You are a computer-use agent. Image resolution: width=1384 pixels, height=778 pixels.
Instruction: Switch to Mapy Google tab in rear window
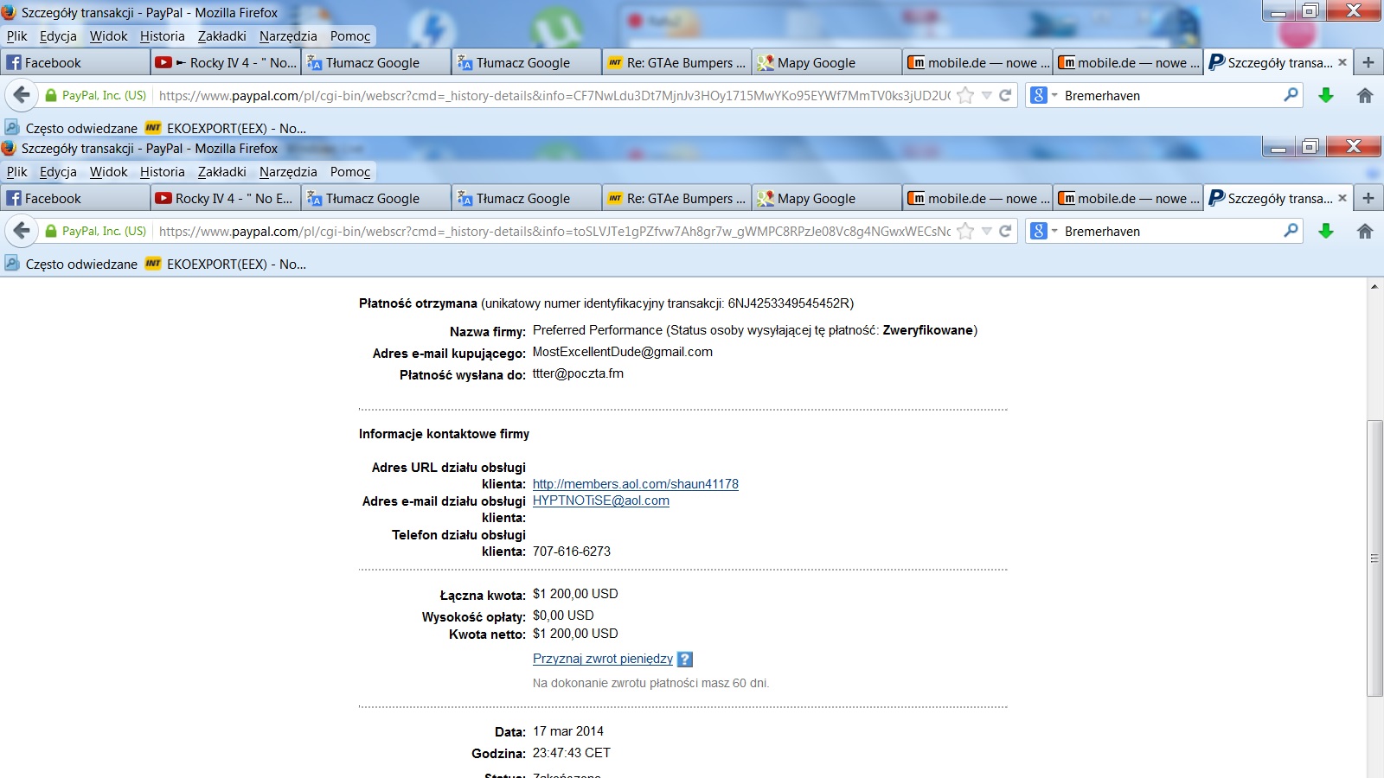tap(827, 62)
